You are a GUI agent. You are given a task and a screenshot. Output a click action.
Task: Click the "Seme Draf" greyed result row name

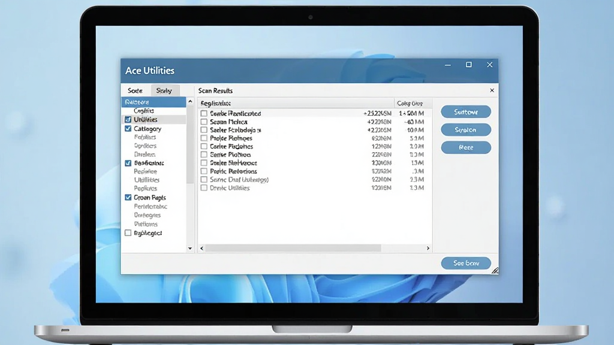239,180
